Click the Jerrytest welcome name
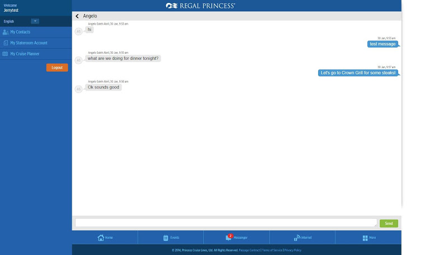Screen dimensions: 448x255 pyautogui.click(x=11, y=10)
